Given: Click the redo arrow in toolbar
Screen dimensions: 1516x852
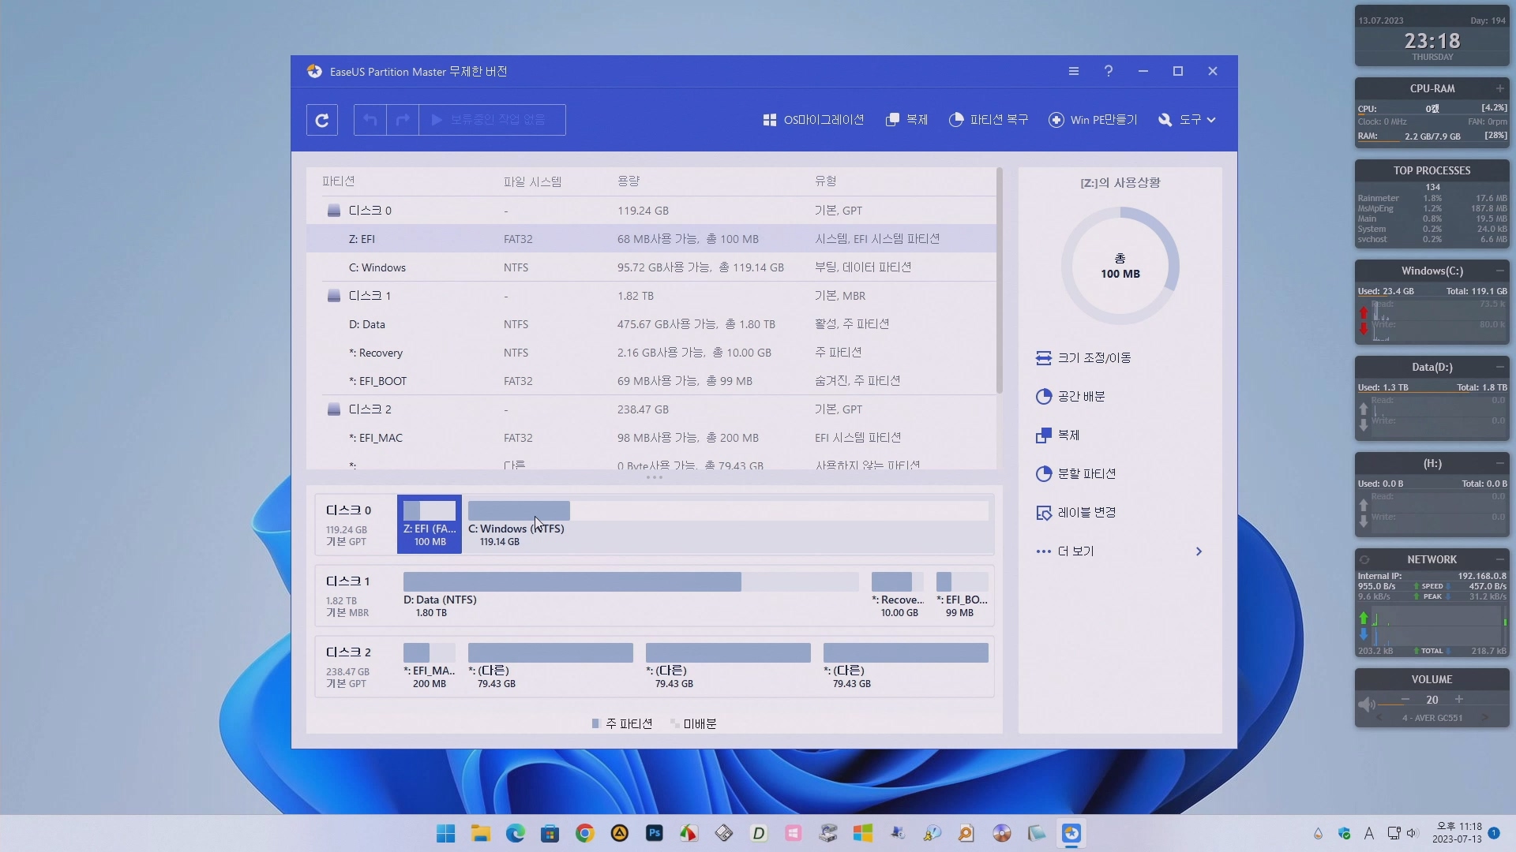Looking at the screenshot, I should coord(403,120).
